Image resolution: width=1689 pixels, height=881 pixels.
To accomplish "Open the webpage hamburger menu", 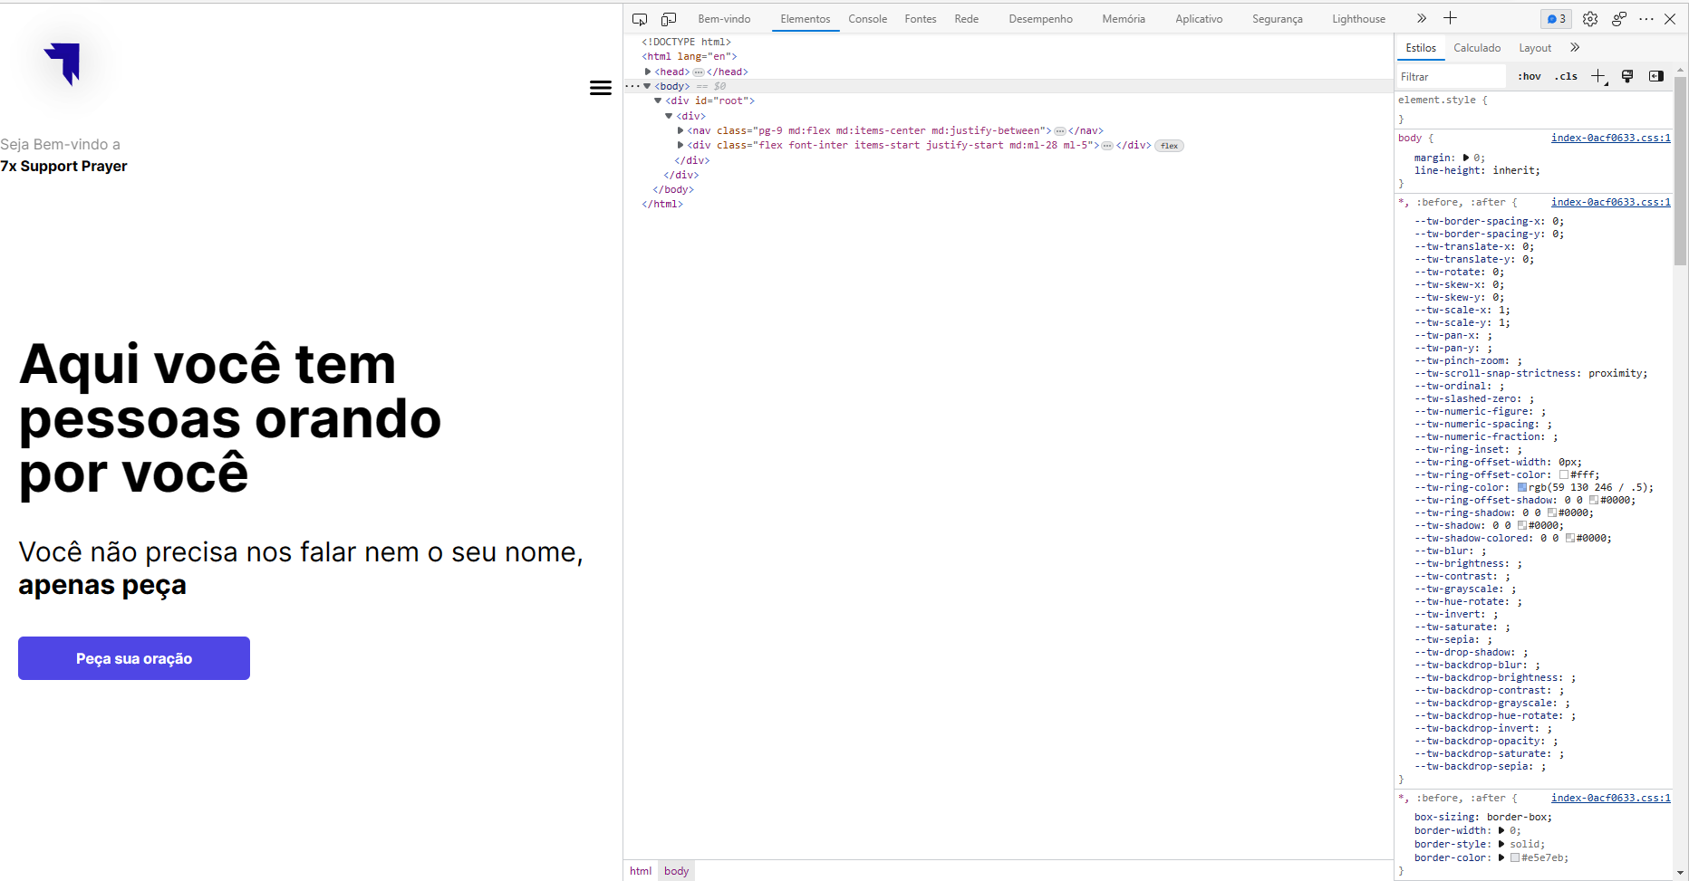I will (601, 87).
